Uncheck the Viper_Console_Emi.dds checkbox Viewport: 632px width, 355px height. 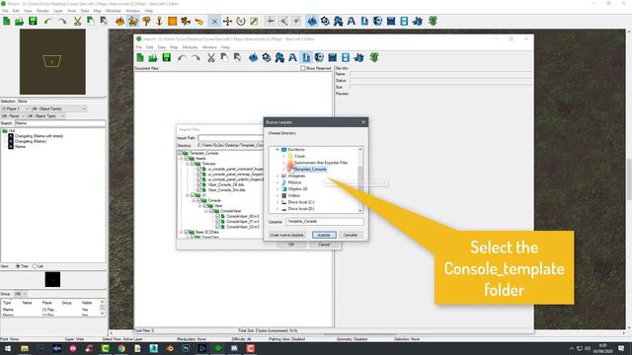coord(198,189)
